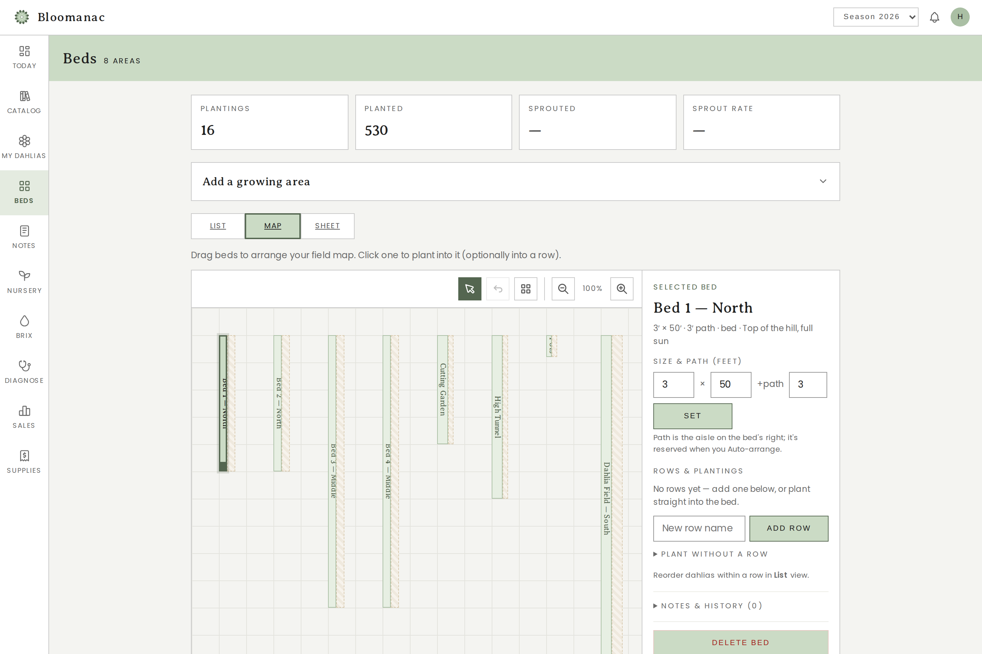This screenshot has height=654, width=982.
Task: Switch to the List view tab
Action: point(218,226)
